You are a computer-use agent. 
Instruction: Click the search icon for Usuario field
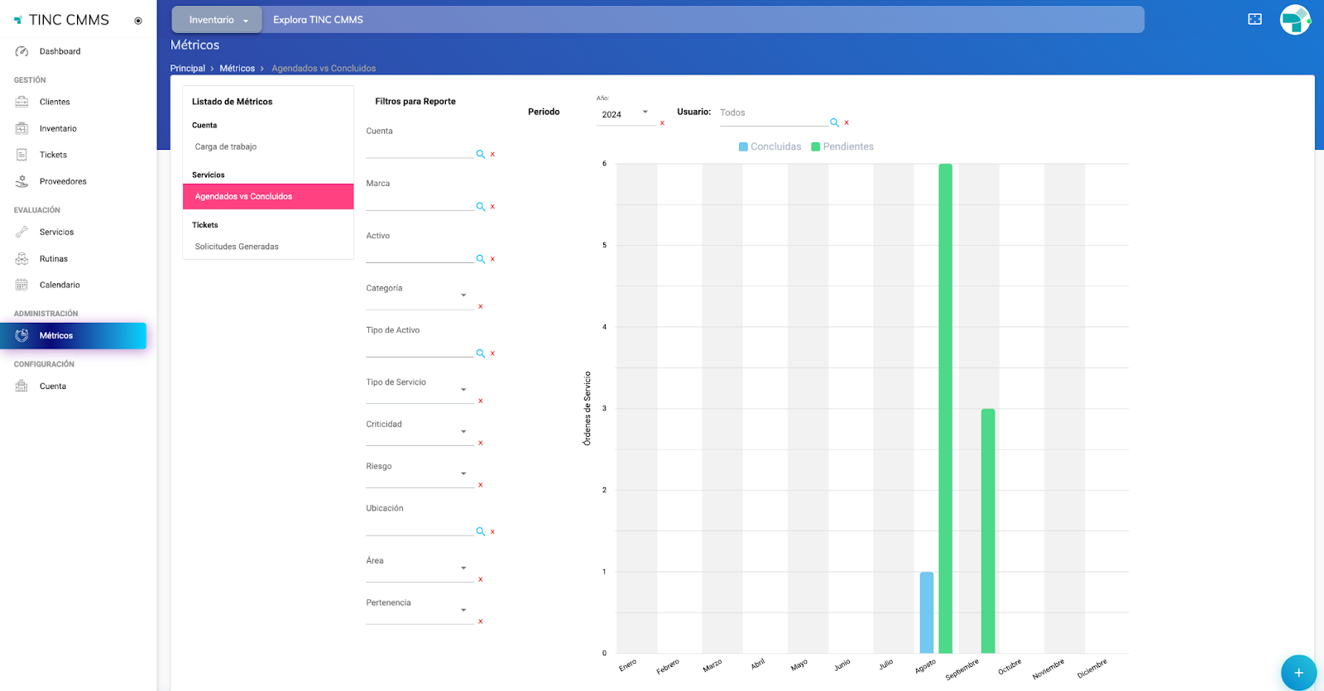pos(834,122)
